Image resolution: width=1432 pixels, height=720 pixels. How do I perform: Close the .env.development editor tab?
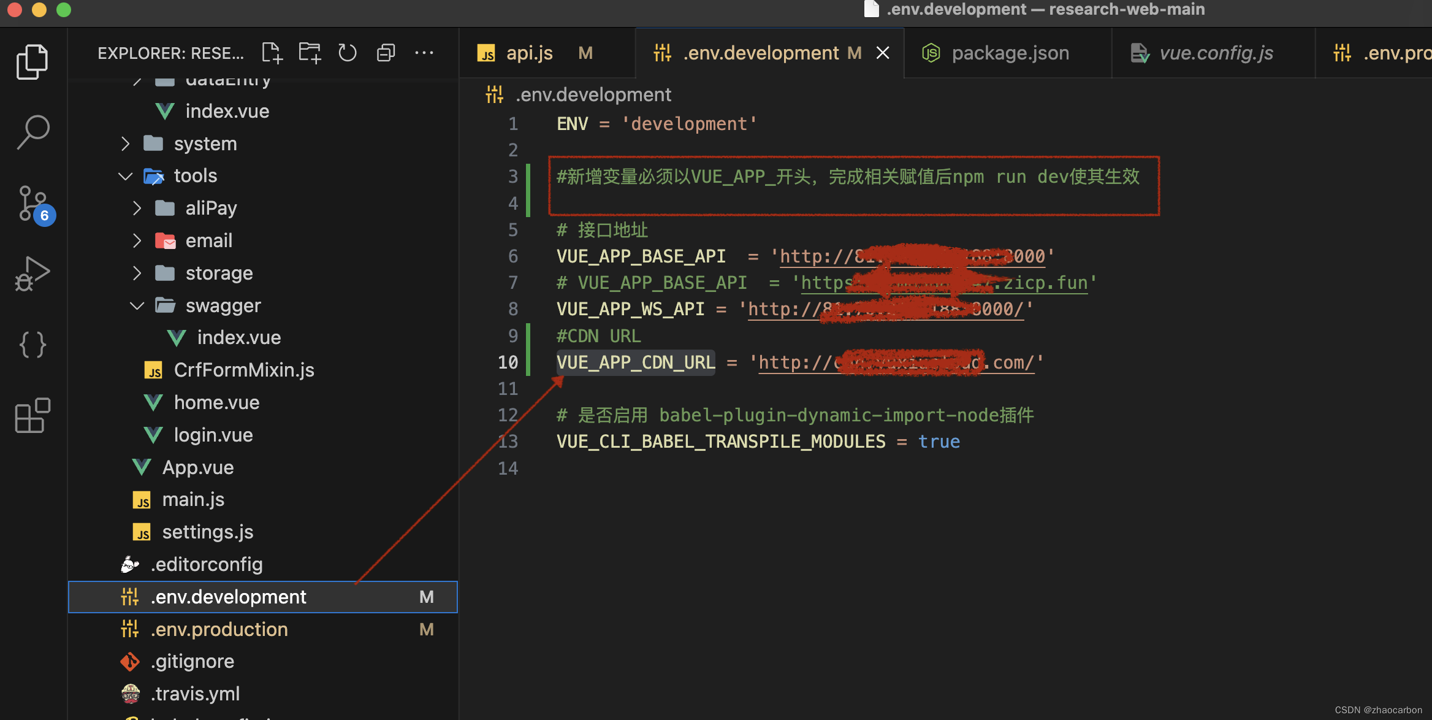click(x=883, y=53)
